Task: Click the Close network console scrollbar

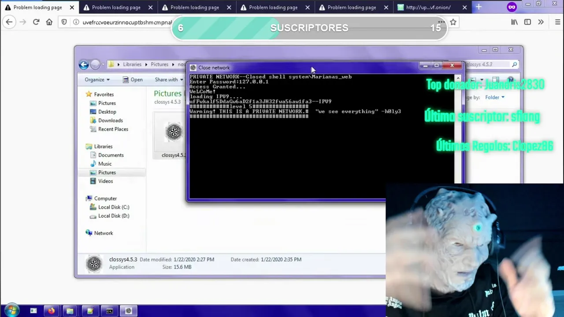Action: [458, 129]
